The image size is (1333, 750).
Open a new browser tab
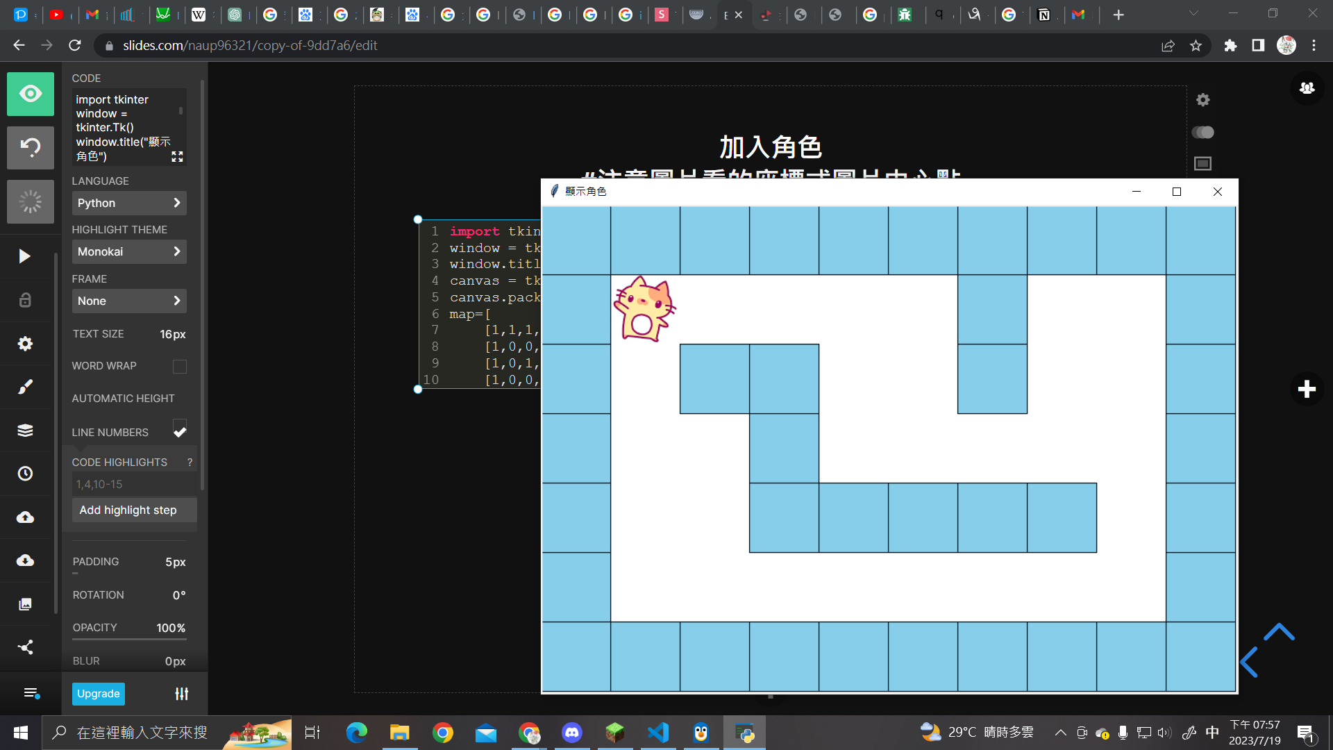click(1118, 15)
